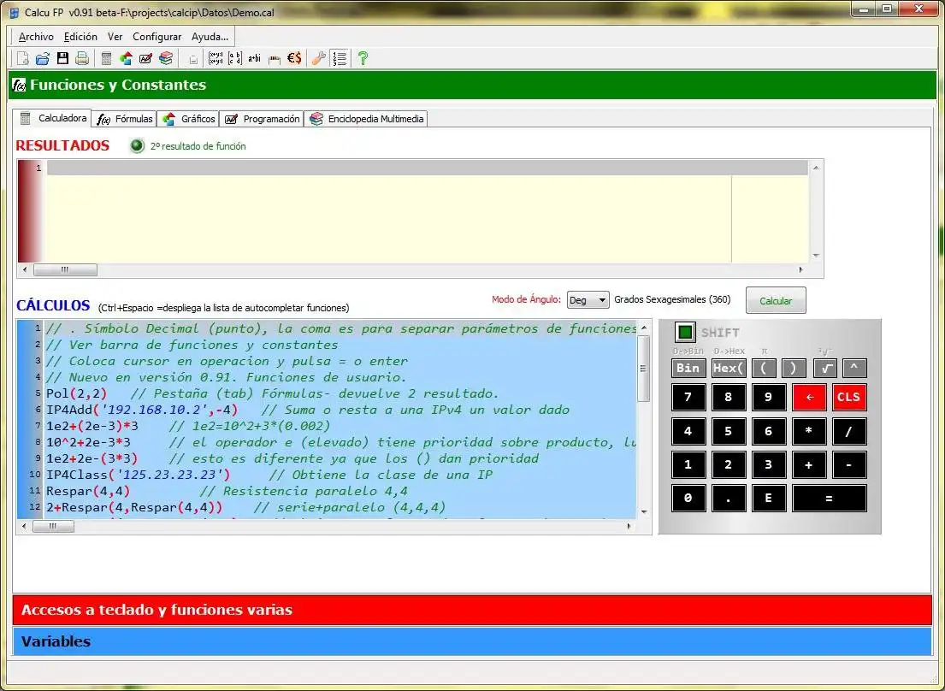Click code line '10^2+2e-3*3'
Viewport: 945px width, 691px height.
pos(89,442)
